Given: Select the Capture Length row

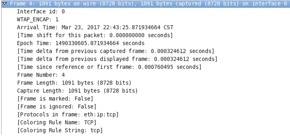Looking at the screenshot, I should [x=77, y=91].
